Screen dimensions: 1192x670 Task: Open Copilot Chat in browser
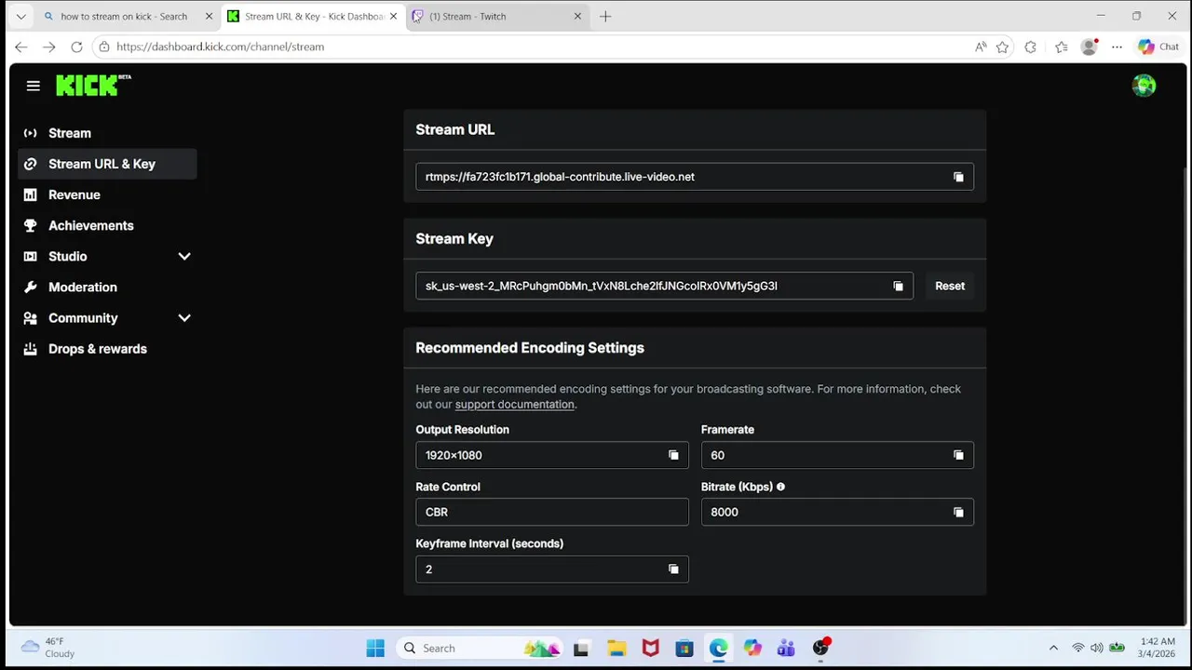click(1158, 47)
